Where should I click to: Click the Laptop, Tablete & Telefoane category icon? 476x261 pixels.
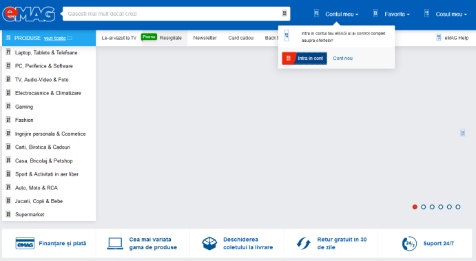point(8,52)
